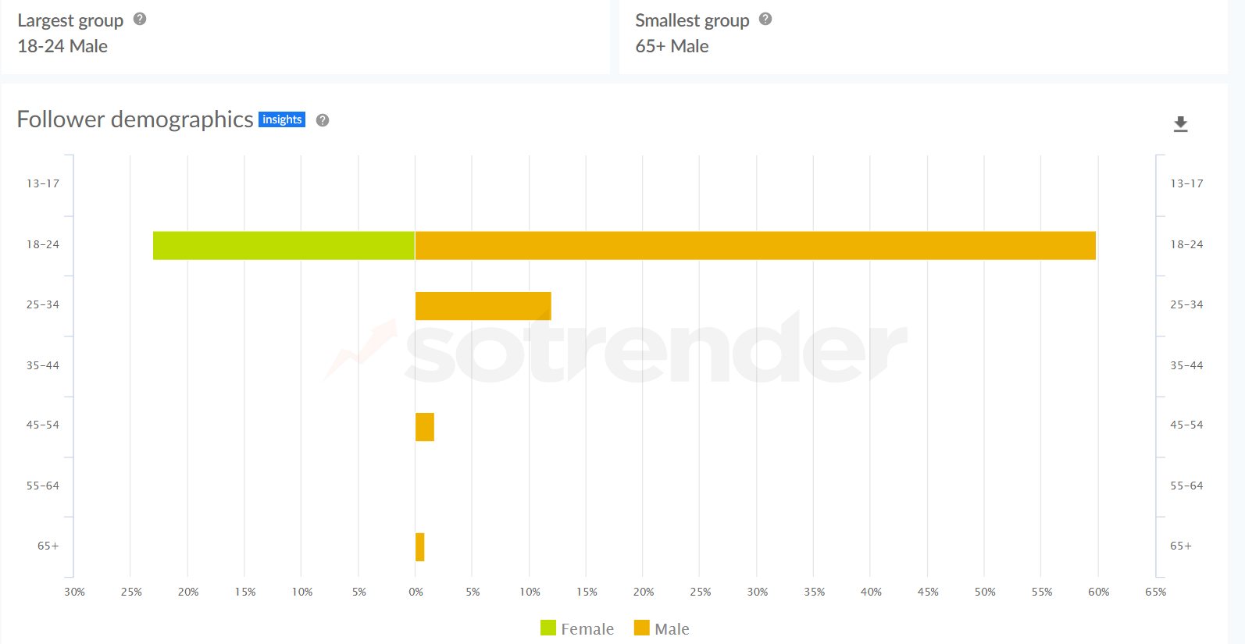Click the blue insights badge
This screenshot has height=644, width=1245.
[282, 119]
